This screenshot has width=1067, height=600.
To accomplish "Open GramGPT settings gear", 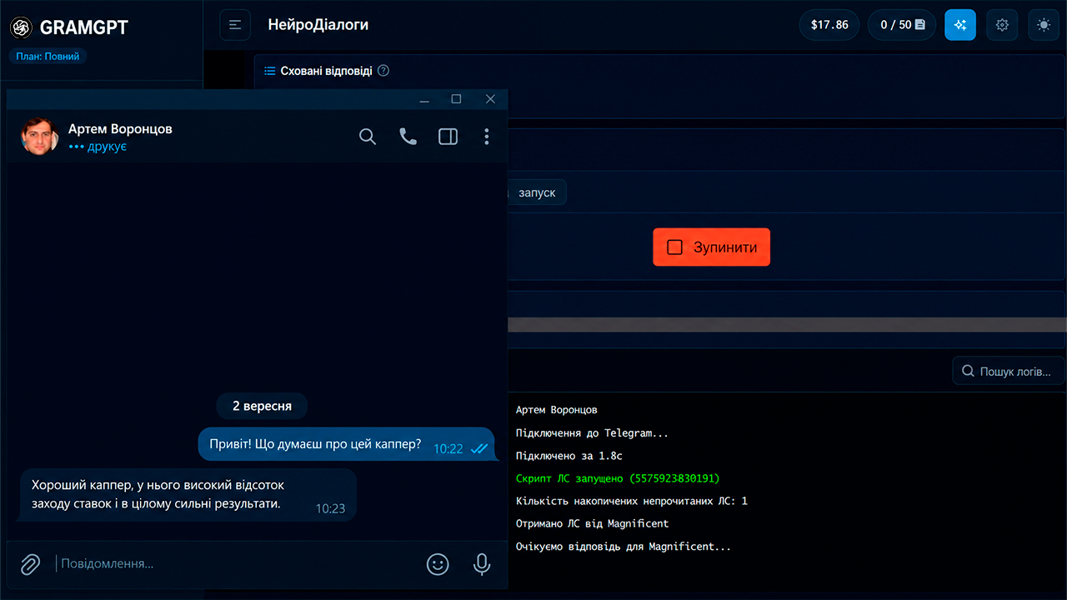I will 1002,25.
